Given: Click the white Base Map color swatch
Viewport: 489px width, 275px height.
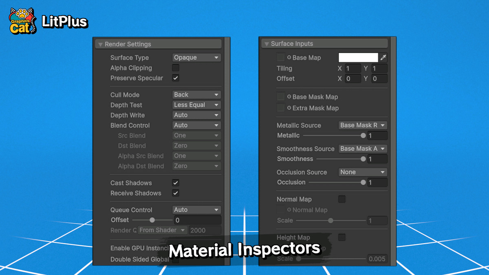Looking at the screenshot, I should pos(358,57).
